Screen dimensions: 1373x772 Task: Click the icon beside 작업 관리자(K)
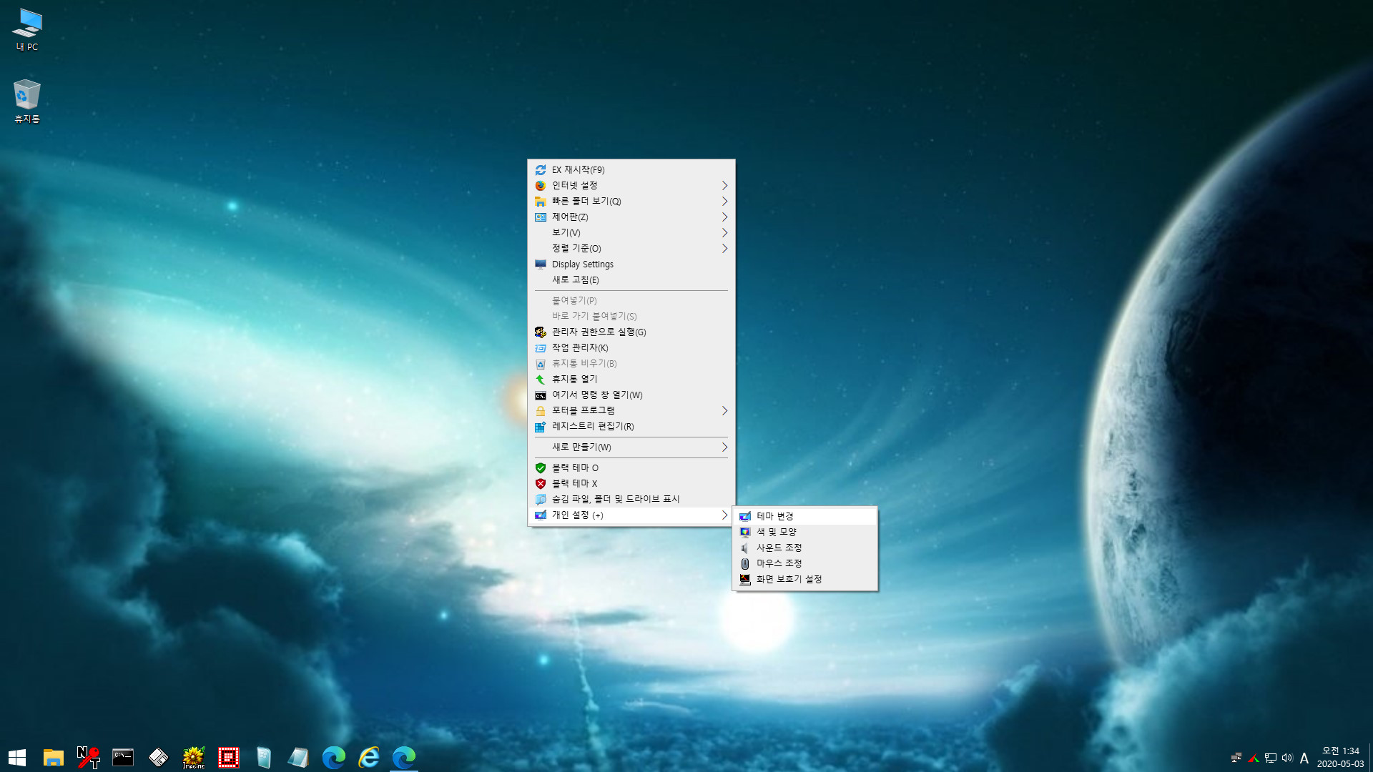(541, 348)
